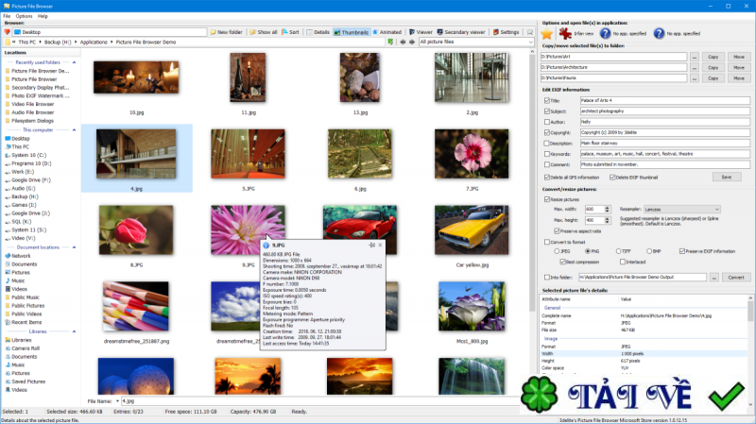Open the Help menu
The image size is (756, 424).
click(43, 16)
